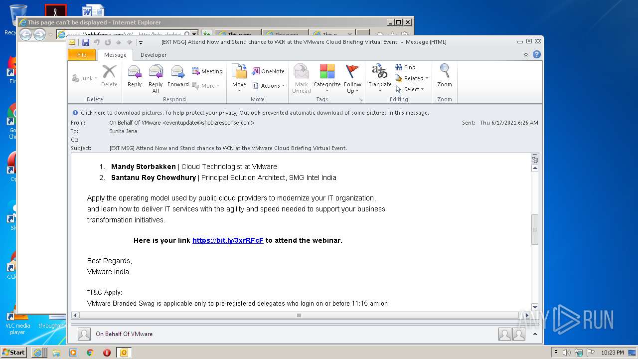Click the taskbar clock showing 10:23 PM
The image size is (638, 359).
(x=612, y=353)
